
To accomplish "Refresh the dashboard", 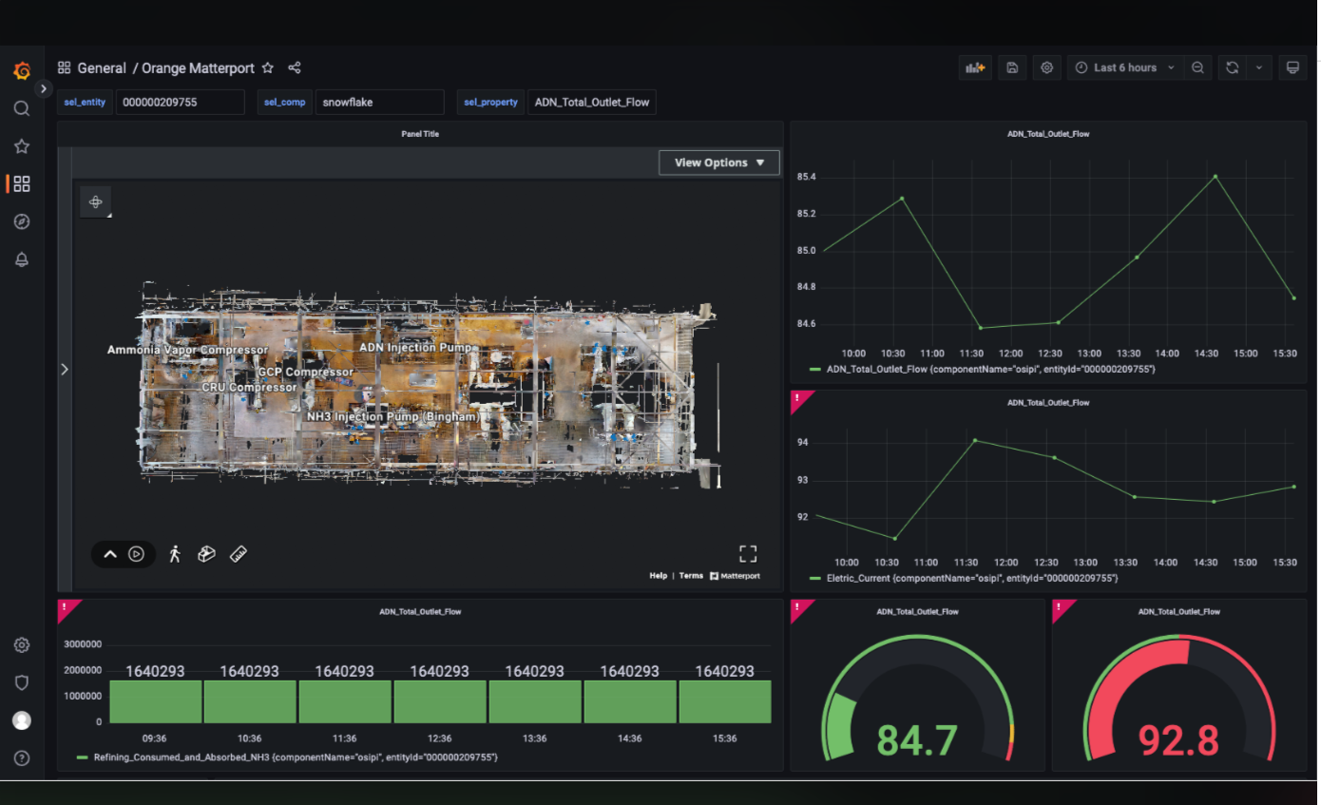I will [x=1233, y=67].
